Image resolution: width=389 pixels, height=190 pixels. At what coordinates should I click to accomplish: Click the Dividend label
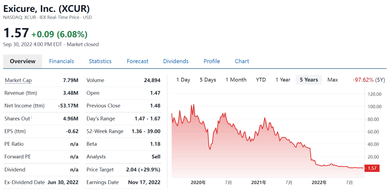15,170
